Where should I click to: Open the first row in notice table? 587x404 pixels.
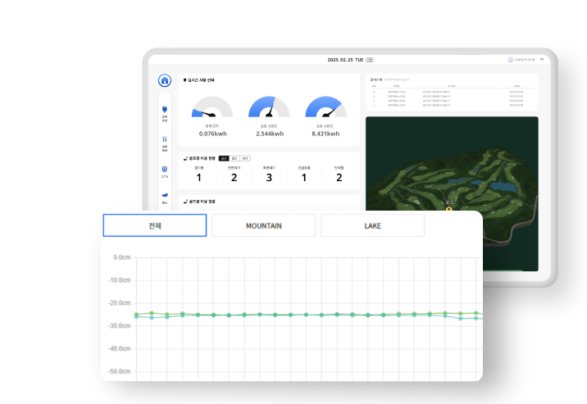452,90
